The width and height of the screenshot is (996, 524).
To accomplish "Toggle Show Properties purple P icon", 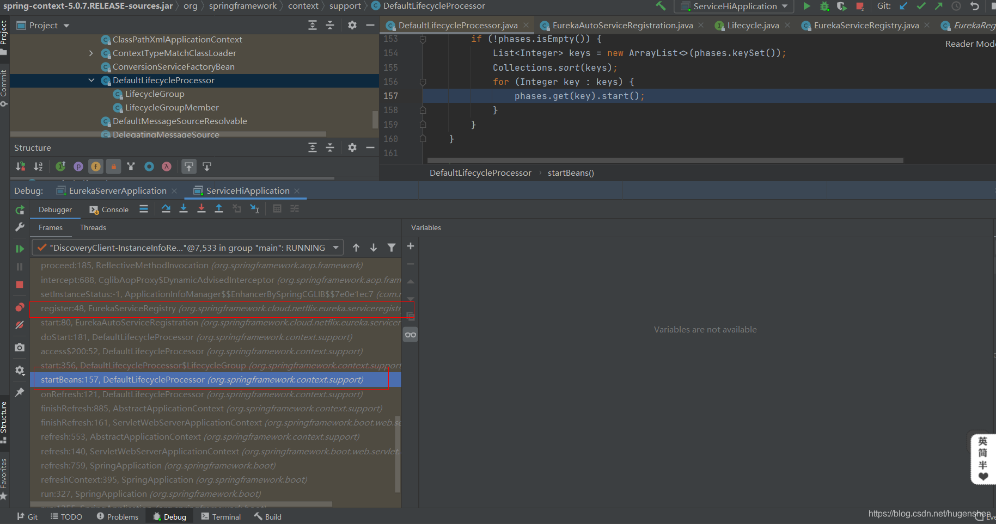I will (78, 167).
